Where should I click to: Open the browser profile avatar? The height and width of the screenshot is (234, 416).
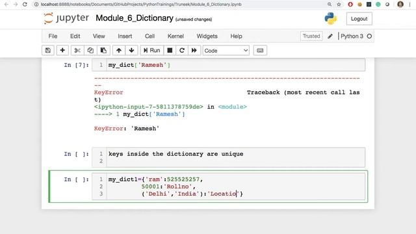click(400, 5)
